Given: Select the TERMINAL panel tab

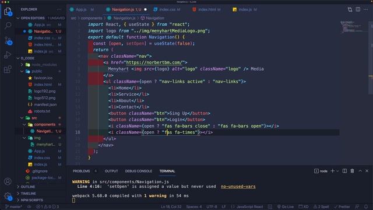Looking at the screenshot, I should [167, 171].
